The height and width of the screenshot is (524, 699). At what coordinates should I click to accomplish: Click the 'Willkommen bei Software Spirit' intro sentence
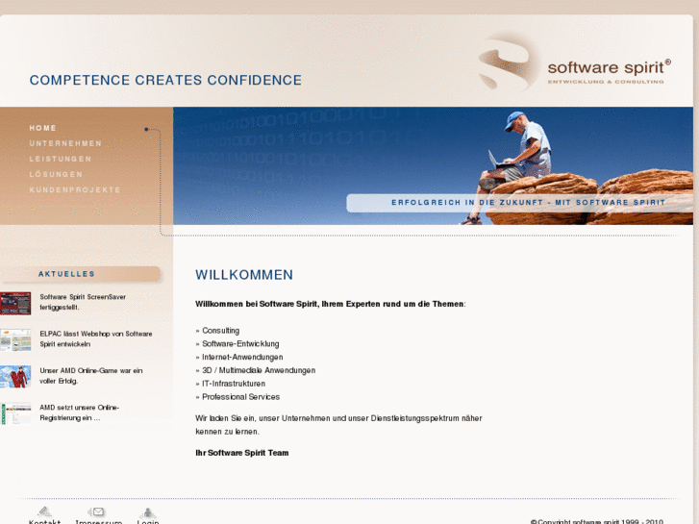[x=331, y=304]
